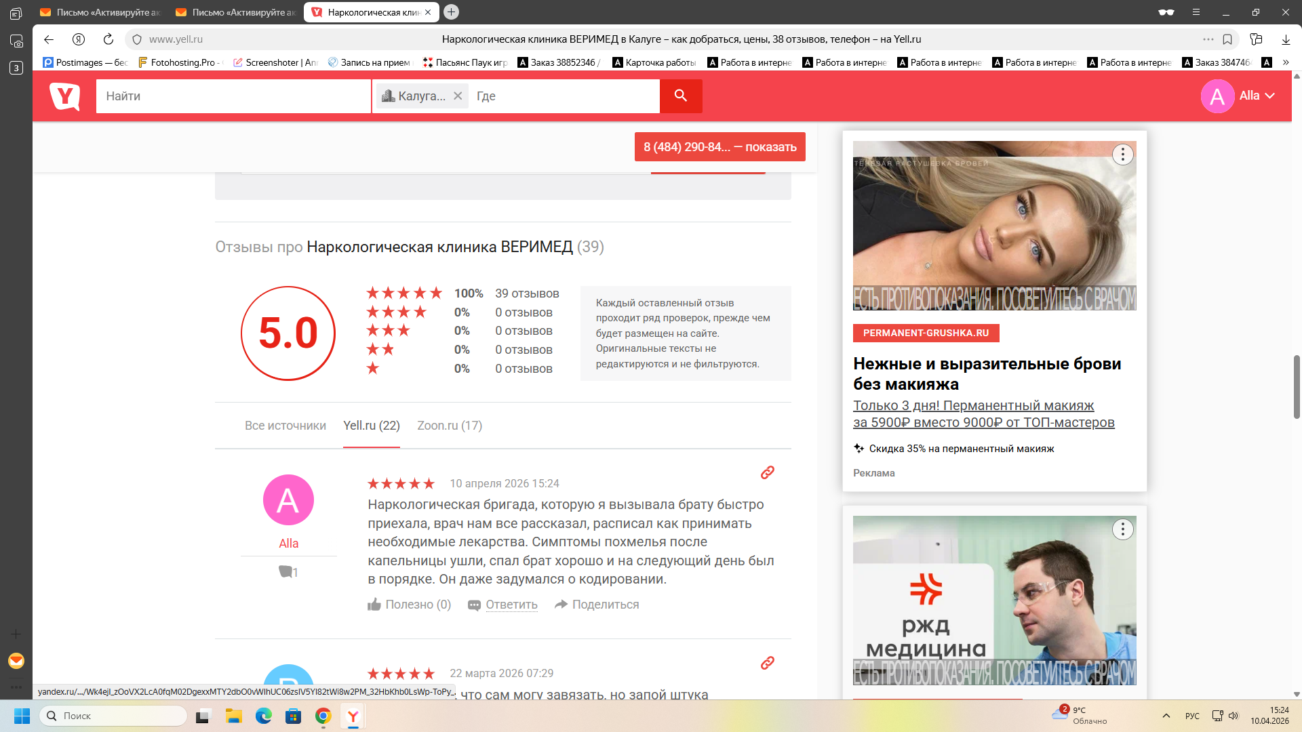
Task: Click into Найти search field
Action: tap(233, 96)
